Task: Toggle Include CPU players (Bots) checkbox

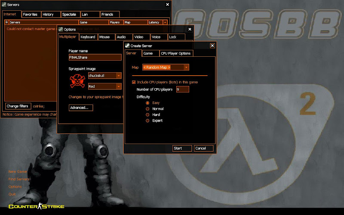Action: 134,82
